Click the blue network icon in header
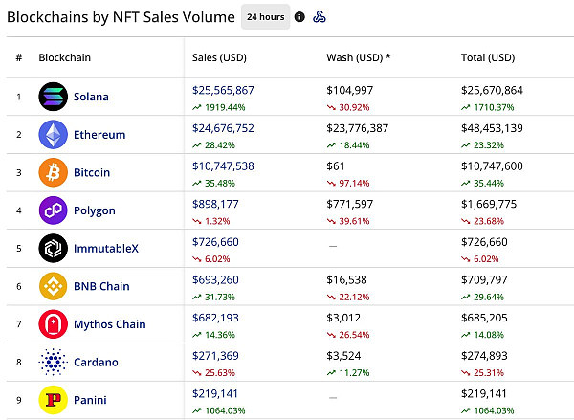This screenshot has width=574, height=420. [321, 17]
